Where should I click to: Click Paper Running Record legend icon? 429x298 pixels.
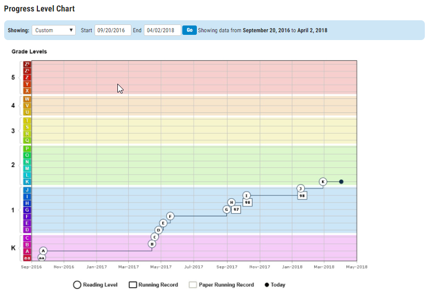click(193, 284)
